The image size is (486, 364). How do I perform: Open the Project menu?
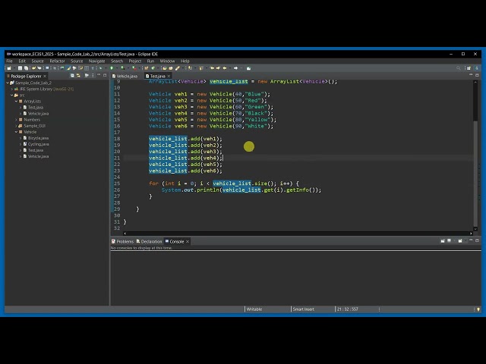pos(135,61)
